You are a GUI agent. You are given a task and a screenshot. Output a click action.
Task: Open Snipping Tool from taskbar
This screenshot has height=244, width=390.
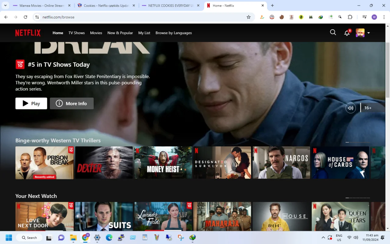point(181,238)
